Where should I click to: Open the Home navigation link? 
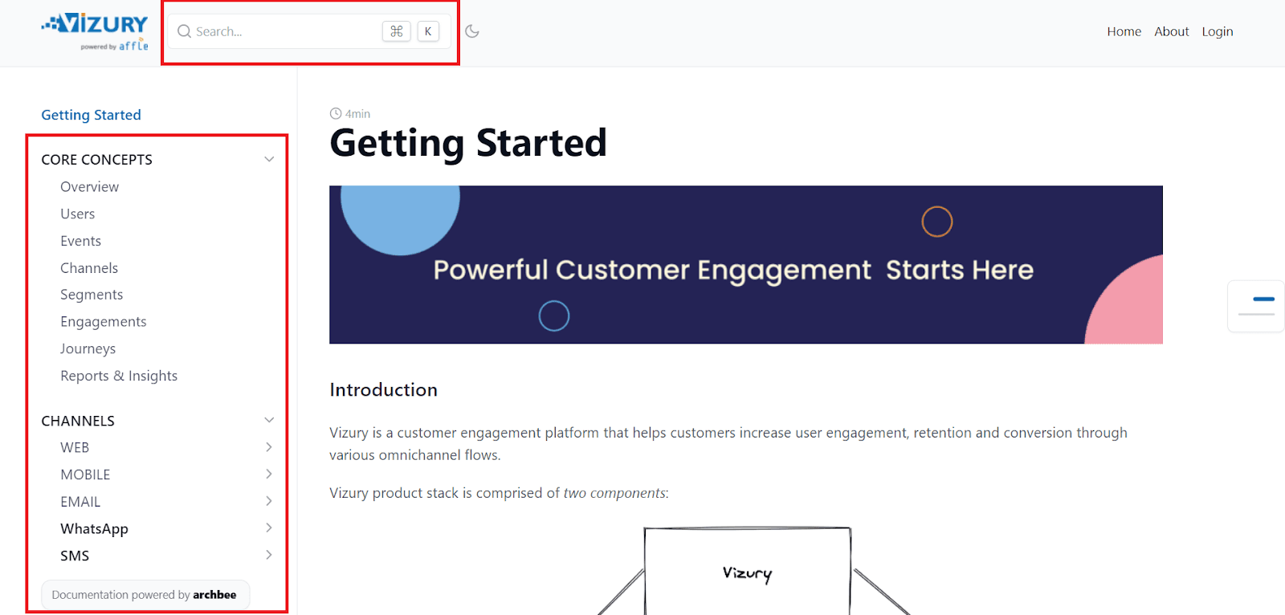(x=1124, y=31)
